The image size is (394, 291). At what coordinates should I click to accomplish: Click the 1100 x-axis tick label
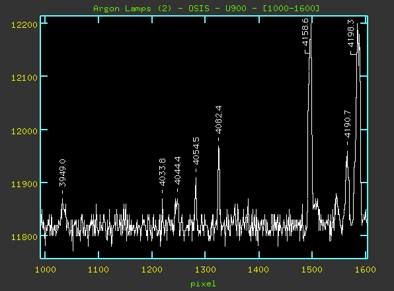point(98,270)
